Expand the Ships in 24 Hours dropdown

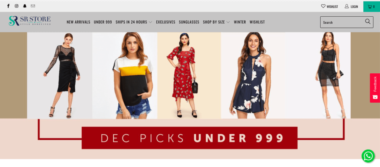134,22
